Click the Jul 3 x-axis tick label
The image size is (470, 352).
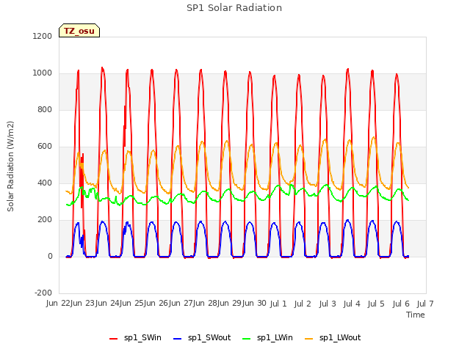pos(328,304)
